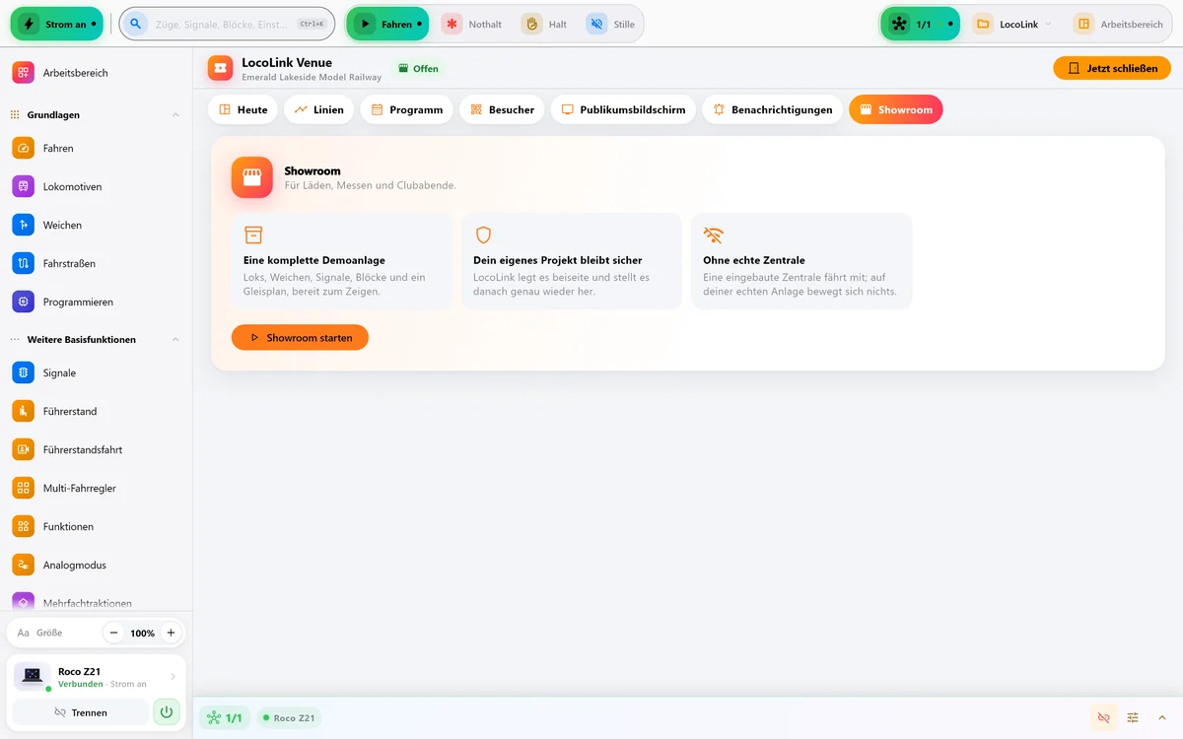Increase interface size with the plus button
The height and width of the screenshot is (739, 1183).
click(171, 633)
